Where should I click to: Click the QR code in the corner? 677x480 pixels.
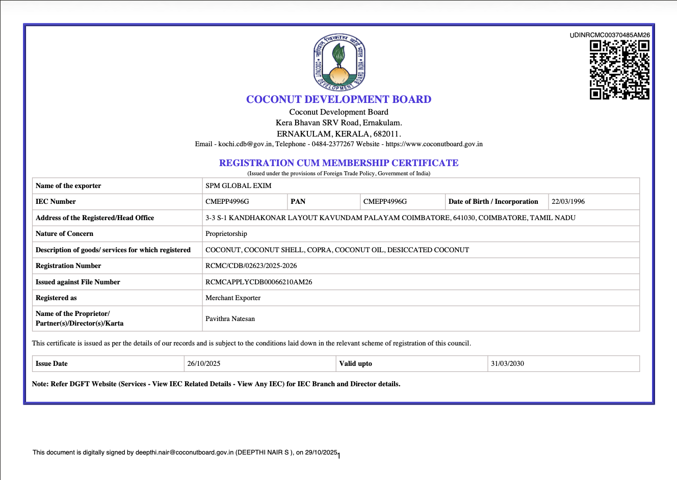(619, 70)
